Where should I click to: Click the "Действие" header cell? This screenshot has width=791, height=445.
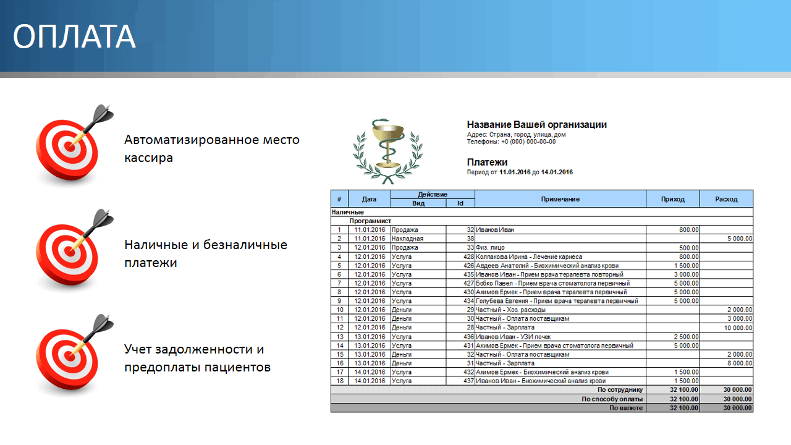pyautogui.click(x=433, y=195)
